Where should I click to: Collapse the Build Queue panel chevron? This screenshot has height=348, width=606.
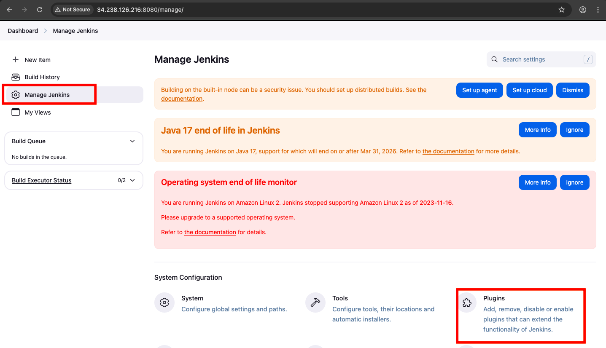[x=132, y=141]
